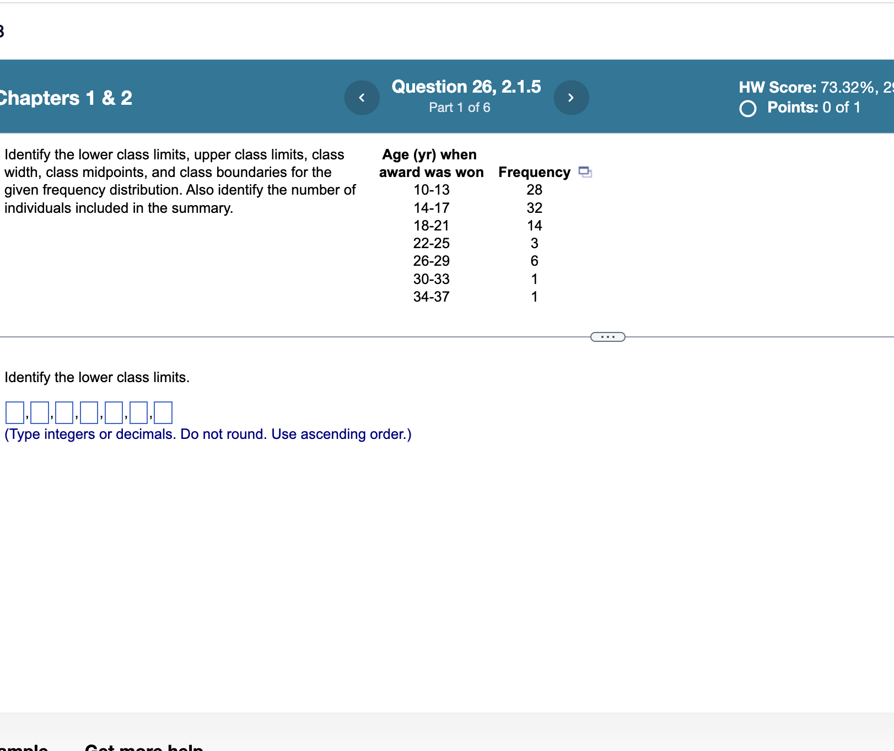Click the first lower class limit box

[14, 412]
